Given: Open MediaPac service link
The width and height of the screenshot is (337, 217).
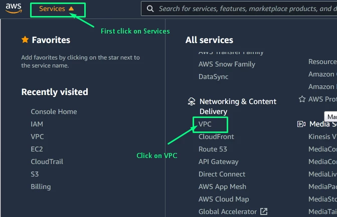Looking at the screenshot, I should coord(322,187).
